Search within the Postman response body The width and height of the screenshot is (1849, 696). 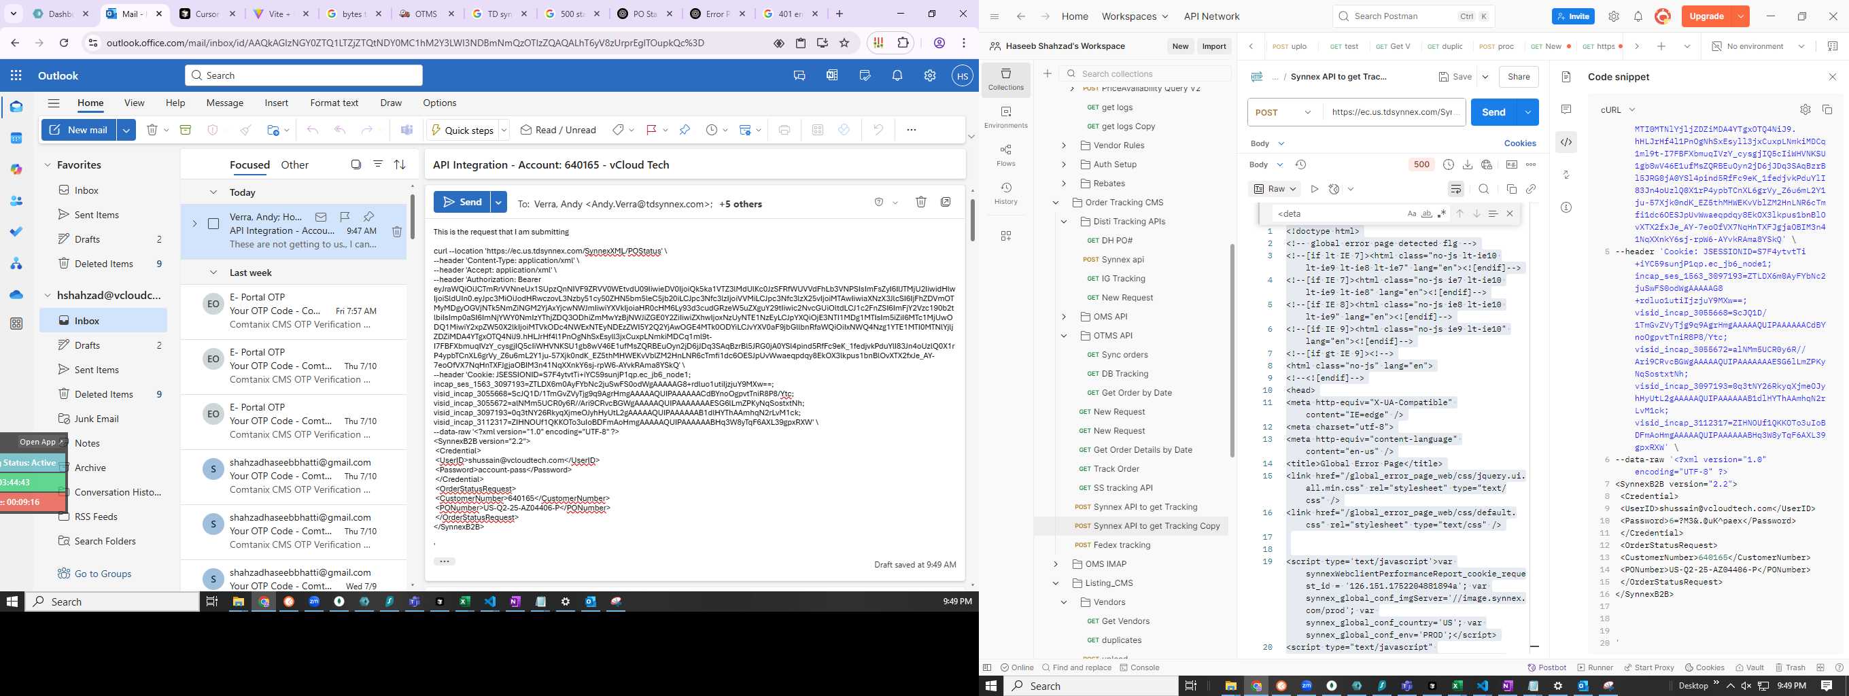coord(1484,189)
